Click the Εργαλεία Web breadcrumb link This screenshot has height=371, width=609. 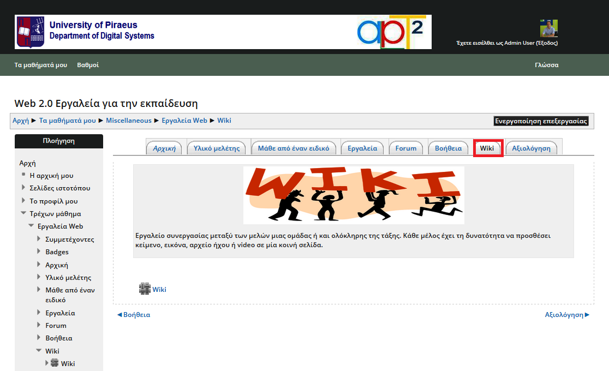coord(184,121)
